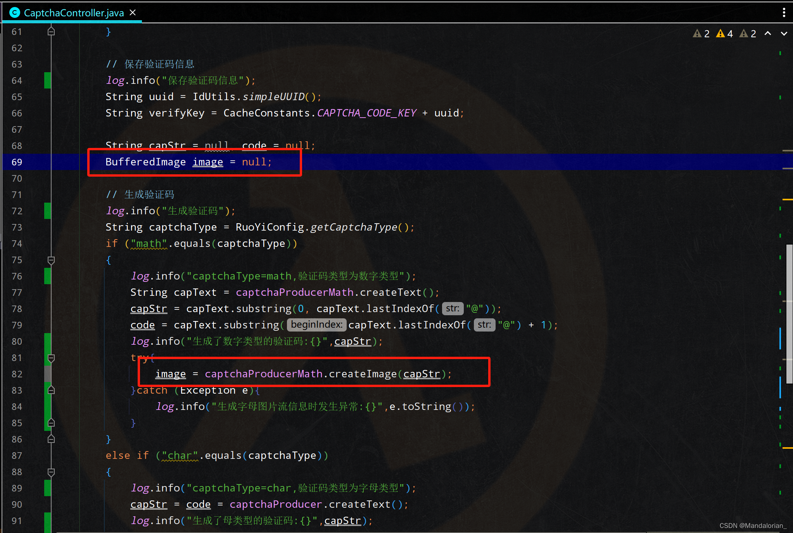The height and width of the screenshot is (533, 793).
Task: Click CAPTCHA_CODE_KEY constant on line 66
Action: click(x=366, y=113)
